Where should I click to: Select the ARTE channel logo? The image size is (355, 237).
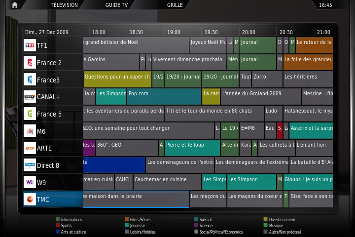[30, 148]
